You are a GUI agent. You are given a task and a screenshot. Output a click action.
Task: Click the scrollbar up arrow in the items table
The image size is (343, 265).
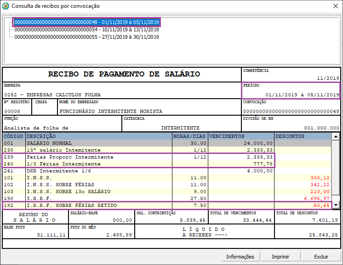336,136
